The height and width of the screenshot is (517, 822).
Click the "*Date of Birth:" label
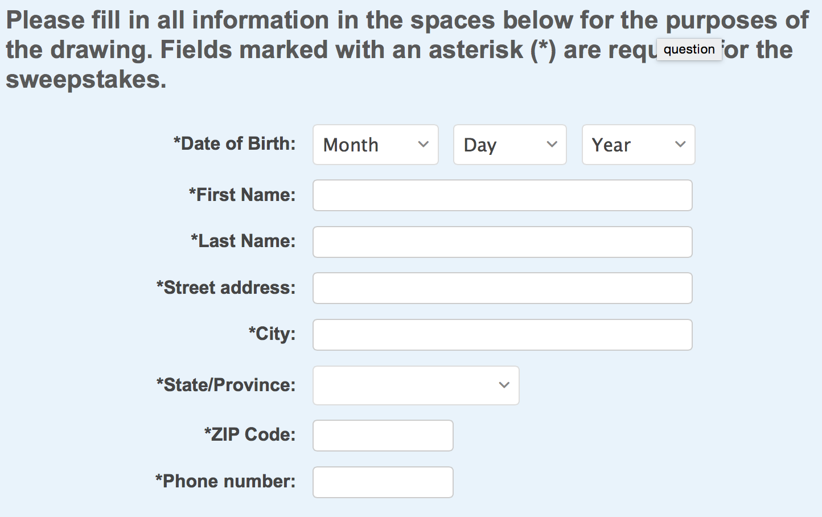pyautogui.click(x=235, y=143)
